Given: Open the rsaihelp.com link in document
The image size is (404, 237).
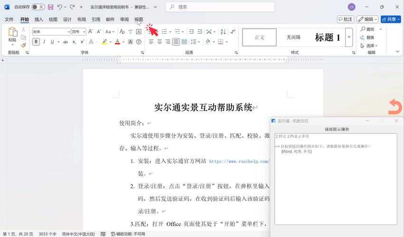Looking at the screenshot, I should [x=239, y=161].
